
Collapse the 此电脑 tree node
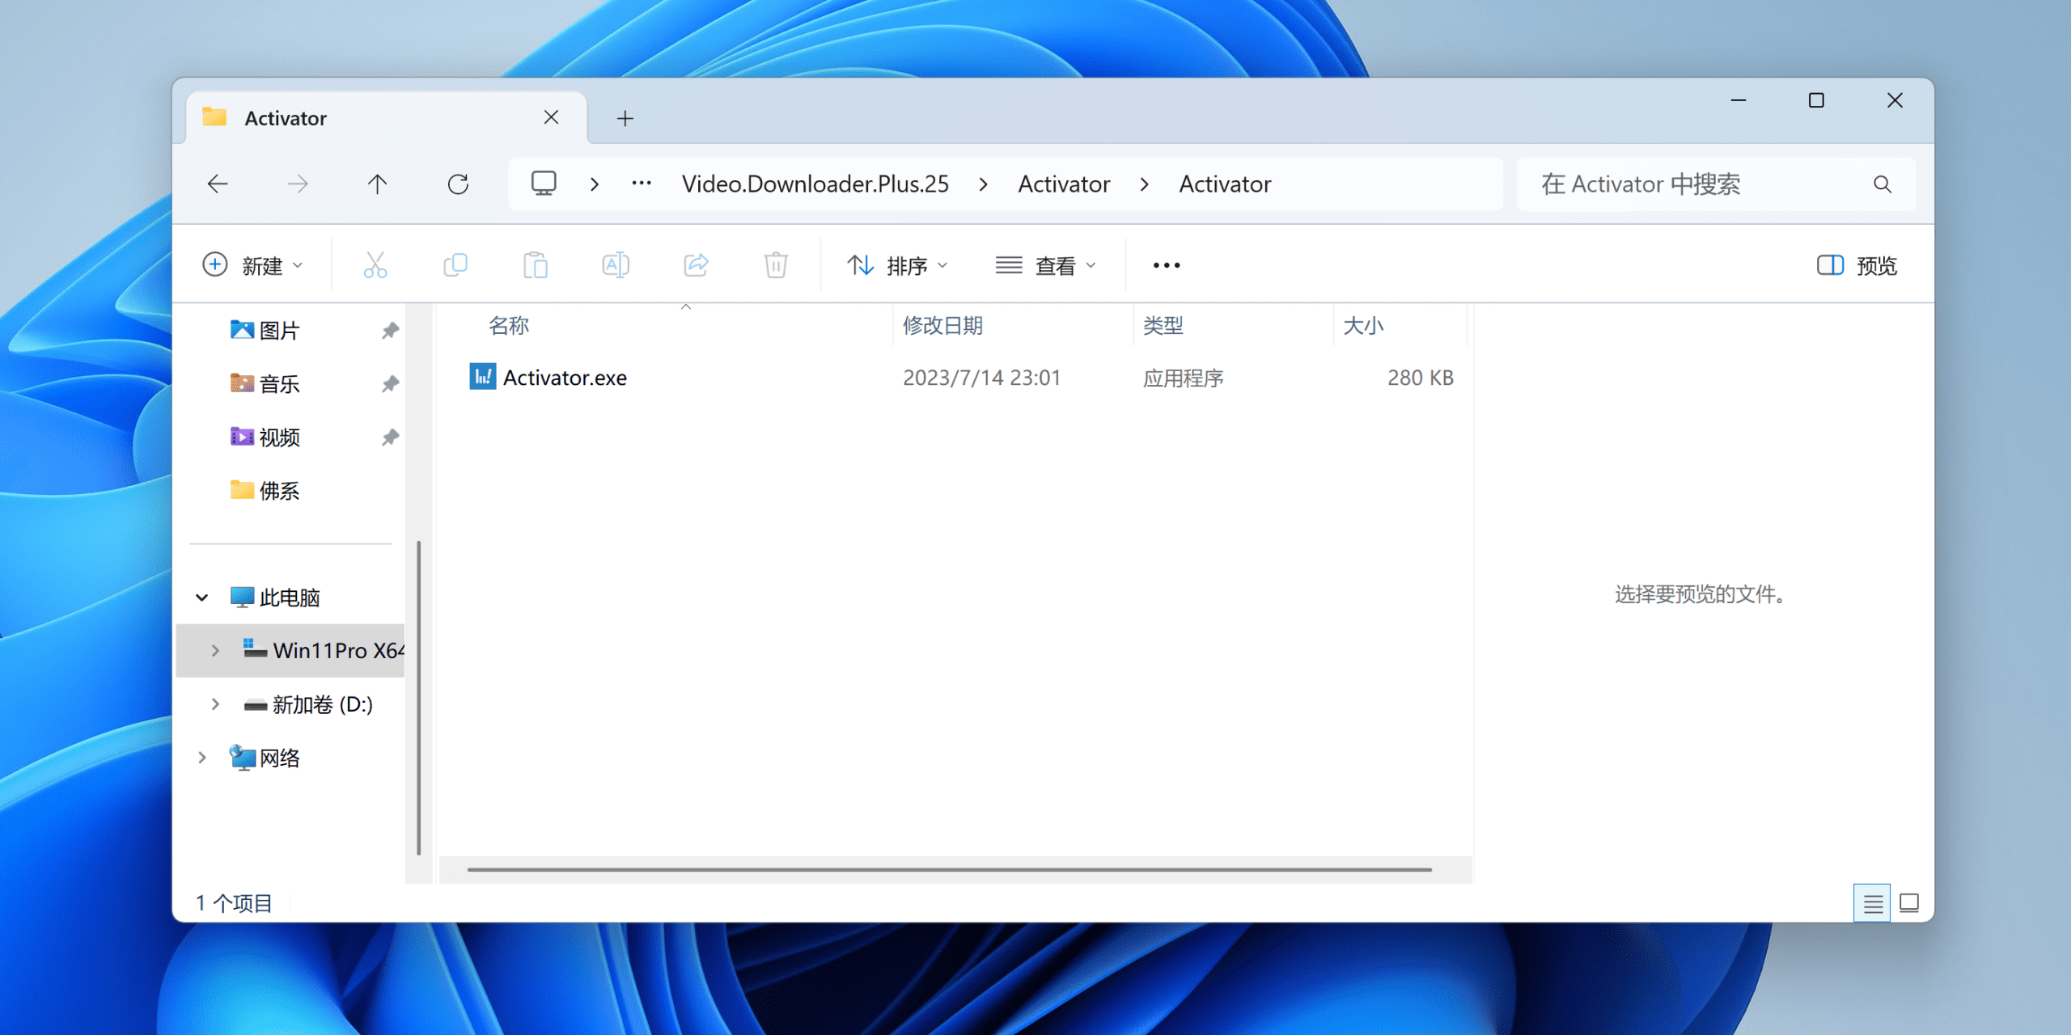[x=202, y=598]
